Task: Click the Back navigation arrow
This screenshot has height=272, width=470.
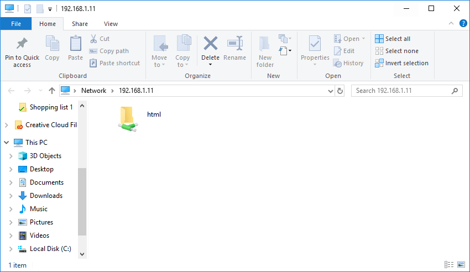Action: click(11, 91)
